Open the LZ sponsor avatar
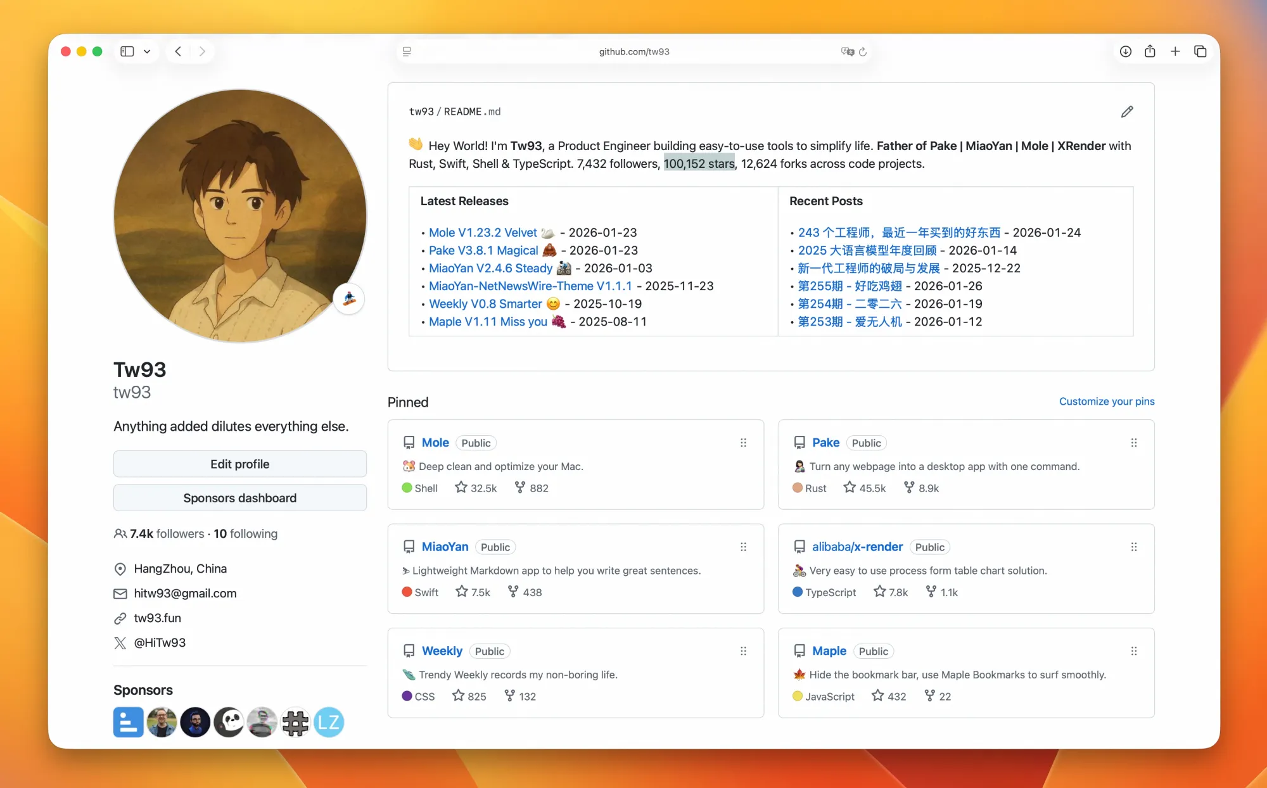Viewport: 1267px width, 788px height. (329, 722)
